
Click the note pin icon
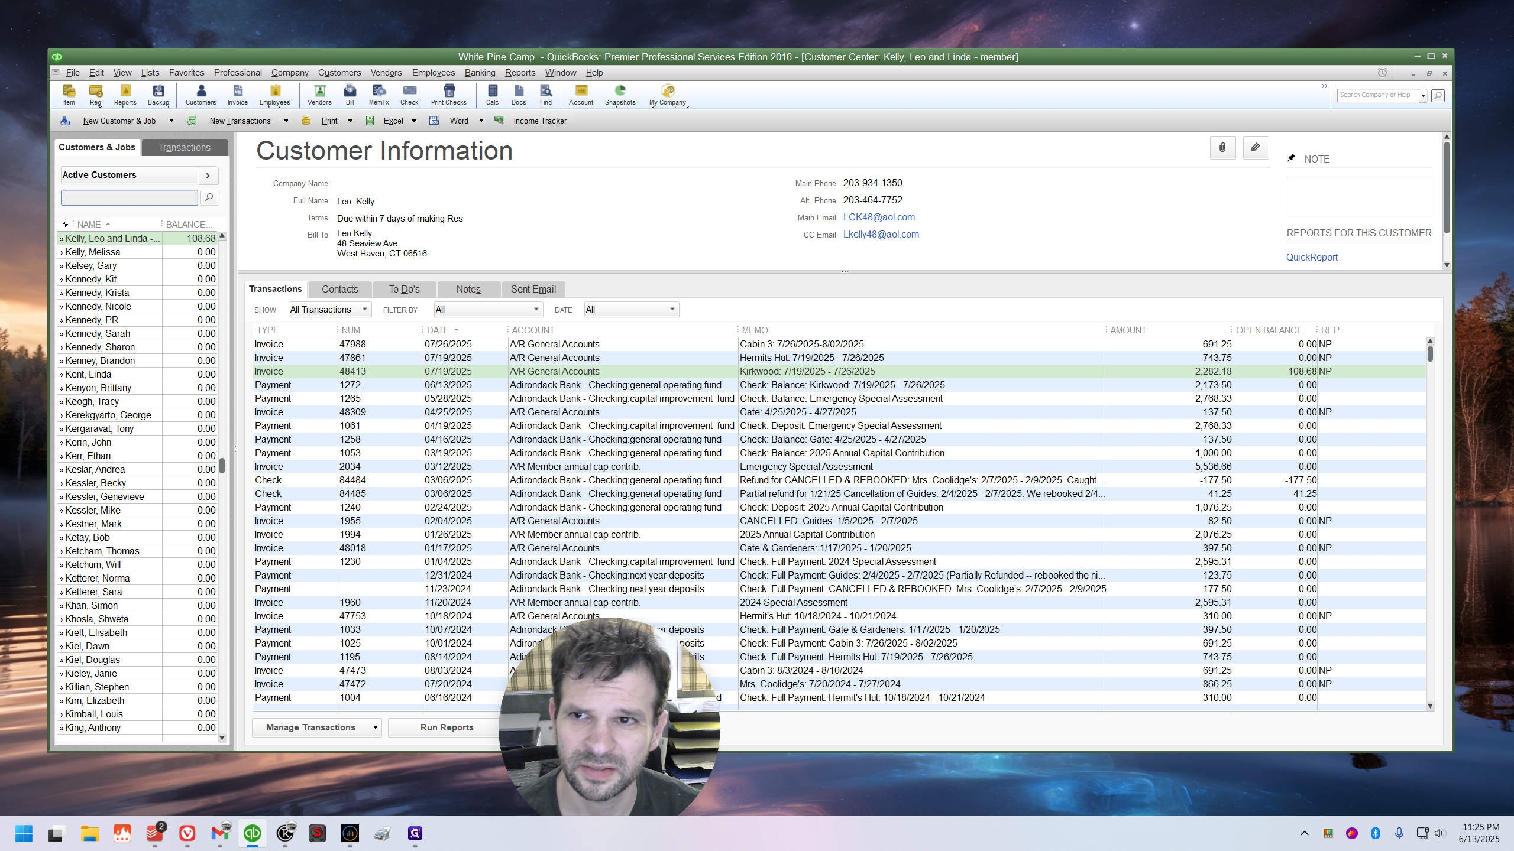[1292, 158]
